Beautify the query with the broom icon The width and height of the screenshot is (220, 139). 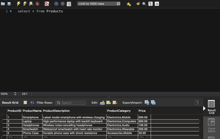(138, 4)
